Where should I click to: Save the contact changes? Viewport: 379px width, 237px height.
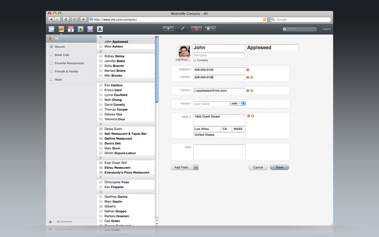(x=279, y=167)
